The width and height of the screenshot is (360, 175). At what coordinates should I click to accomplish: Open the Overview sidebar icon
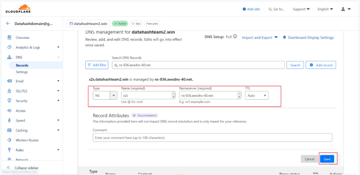(9, 38)
